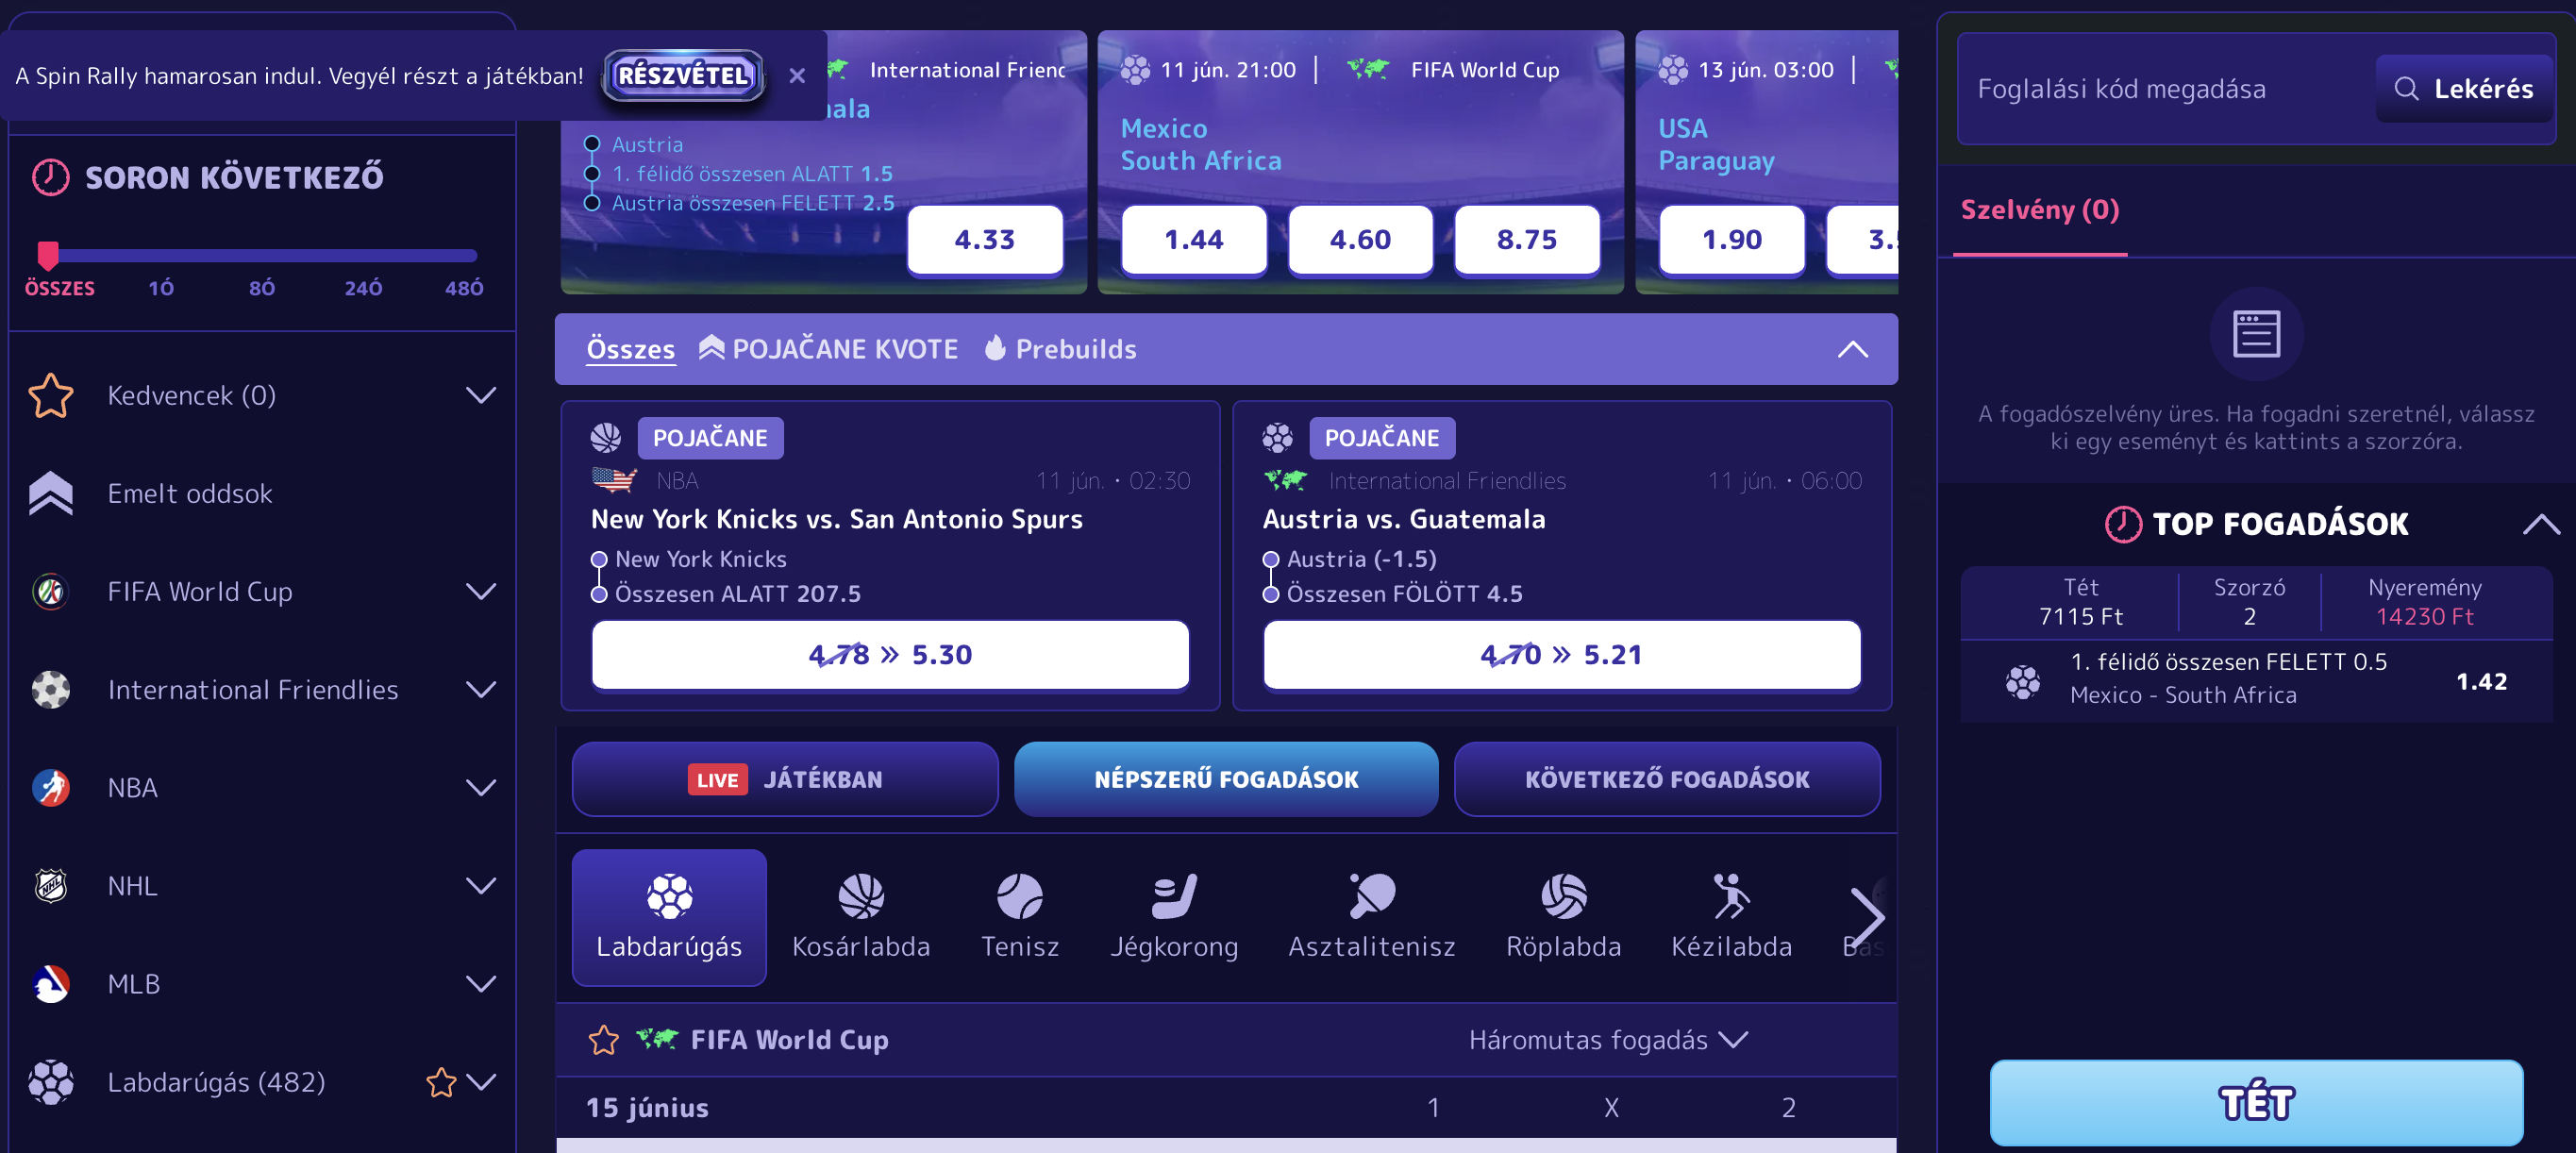Viewport: 2576px width, 1153px height.
Task: Pick Austria prebuild odds 4.33
Action: pyautogui.click(x=984, y=240)
